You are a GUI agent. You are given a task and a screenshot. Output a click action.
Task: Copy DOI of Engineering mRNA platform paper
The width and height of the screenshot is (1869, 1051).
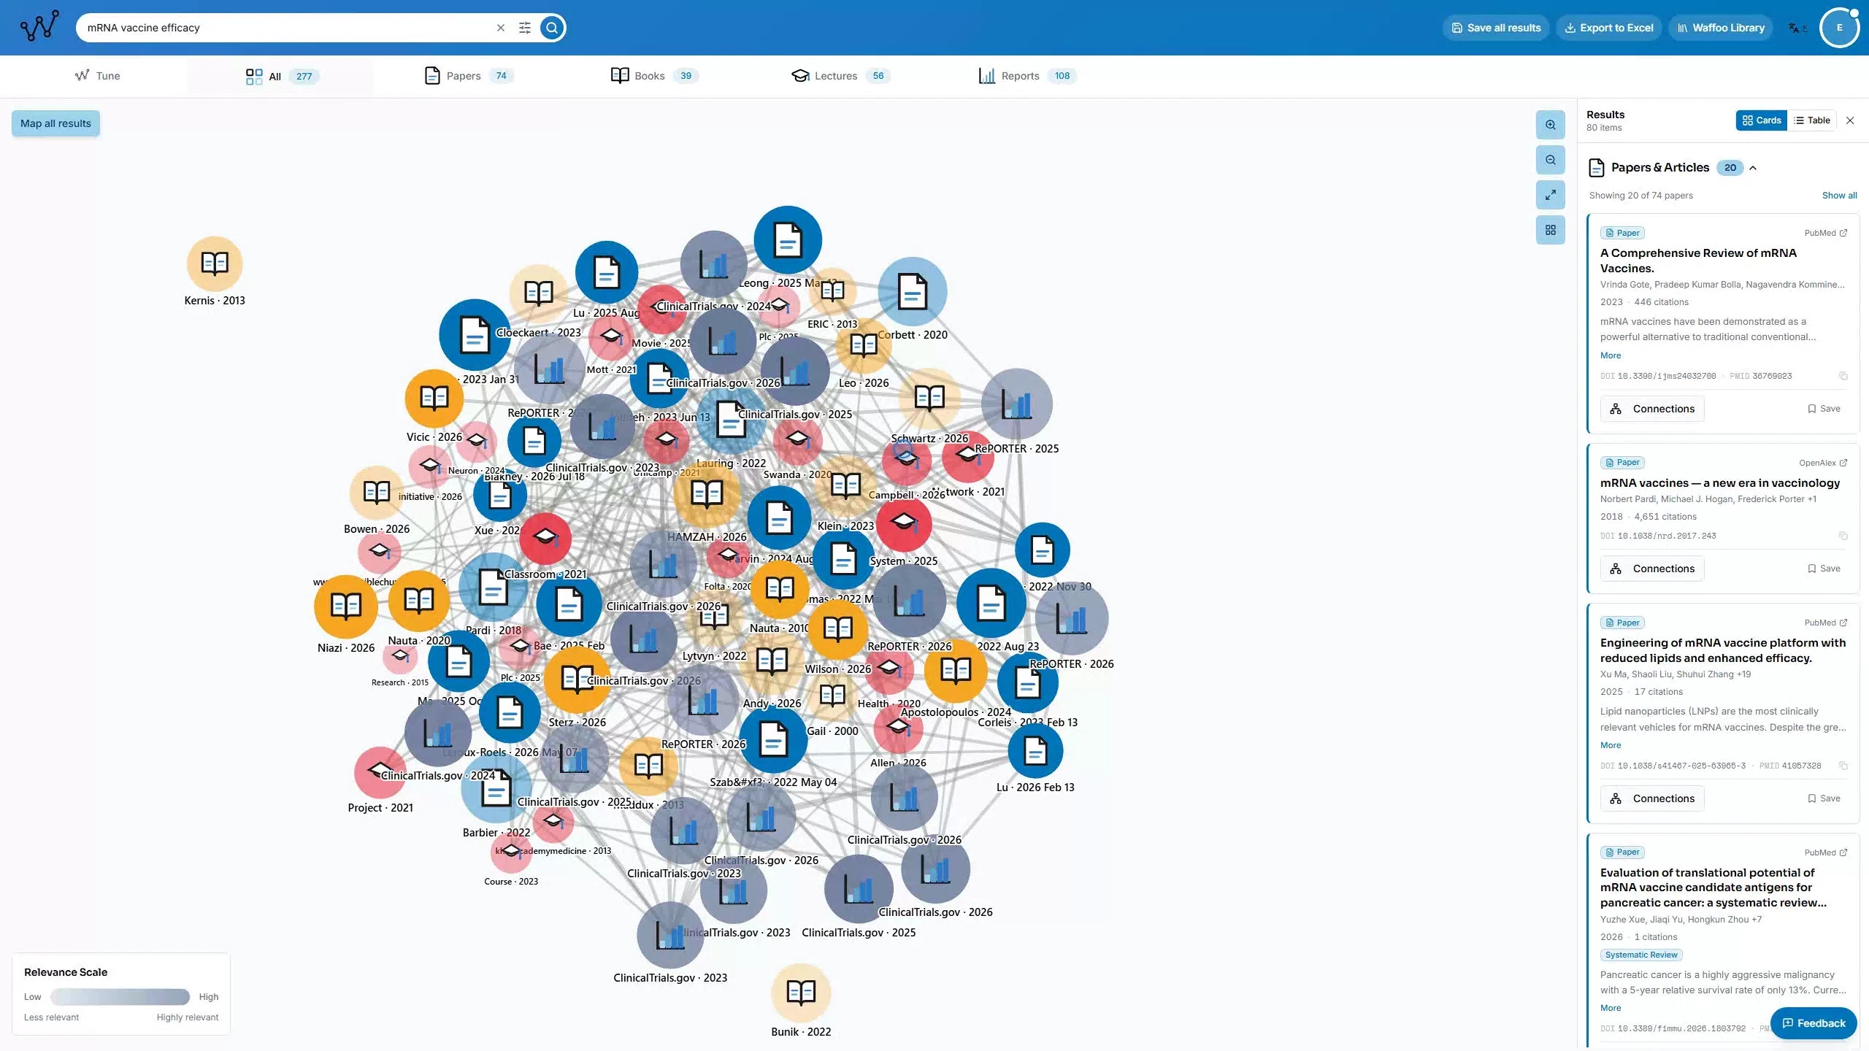(1843, 766)
